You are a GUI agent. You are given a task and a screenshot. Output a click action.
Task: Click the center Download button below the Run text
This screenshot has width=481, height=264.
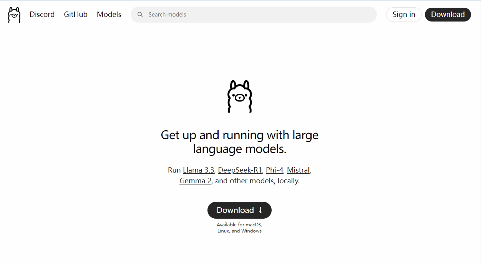point(239,210)
